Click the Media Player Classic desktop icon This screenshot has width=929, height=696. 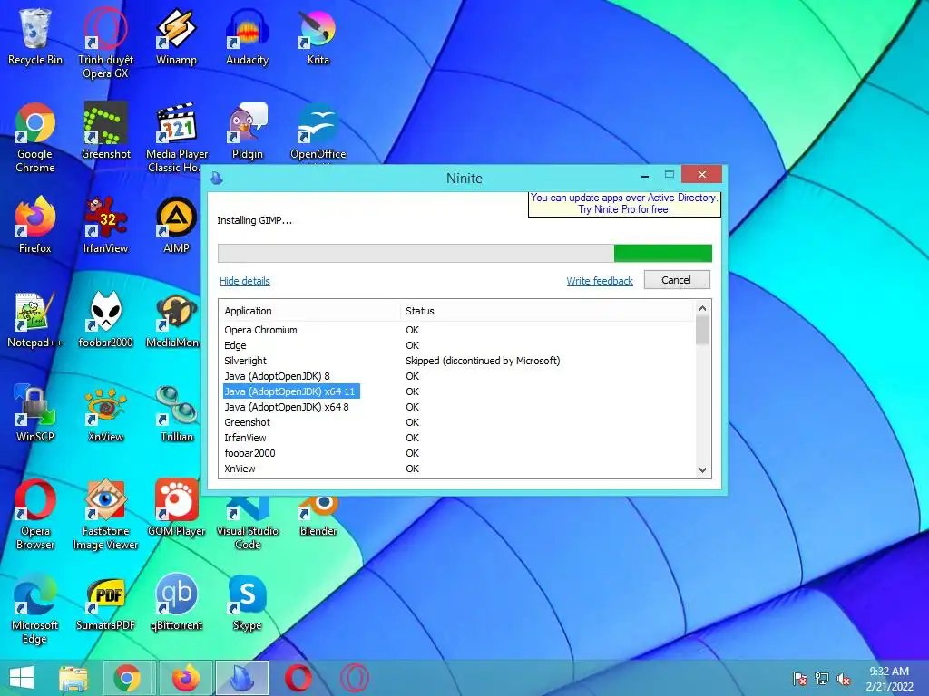[176, 138]
